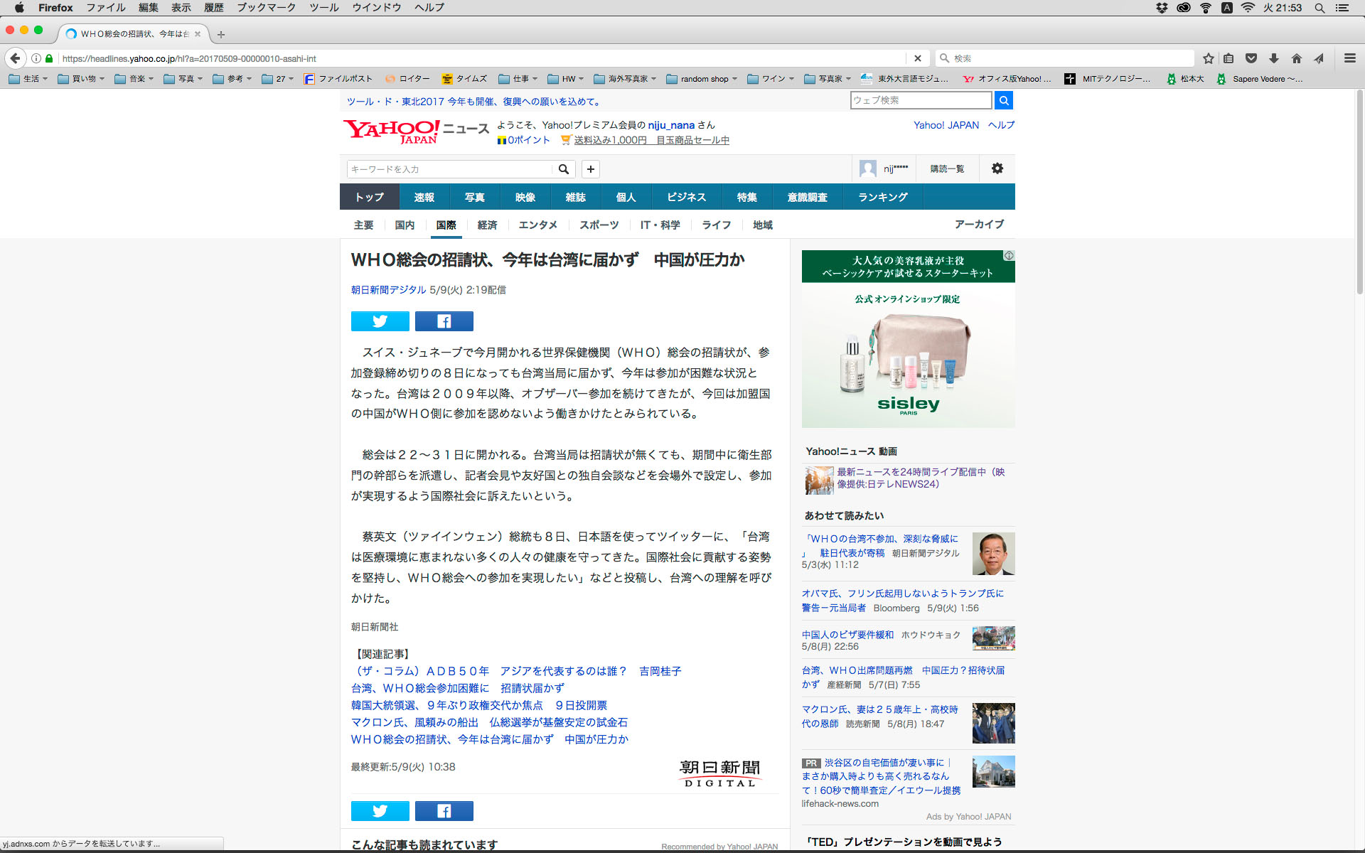Share the article via top Facebook button

click(x=444, y=321)
